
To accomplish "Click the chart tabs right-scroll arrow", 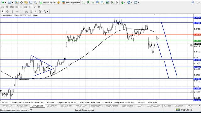I will (199, 106).
